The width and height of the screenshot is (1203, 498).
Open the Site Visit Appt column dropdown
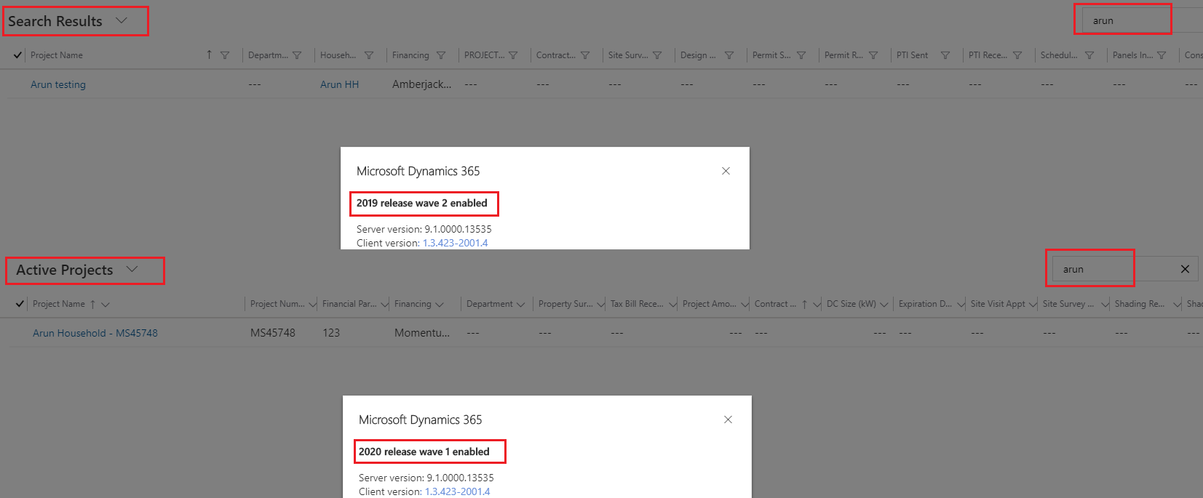pos(1033,305)
